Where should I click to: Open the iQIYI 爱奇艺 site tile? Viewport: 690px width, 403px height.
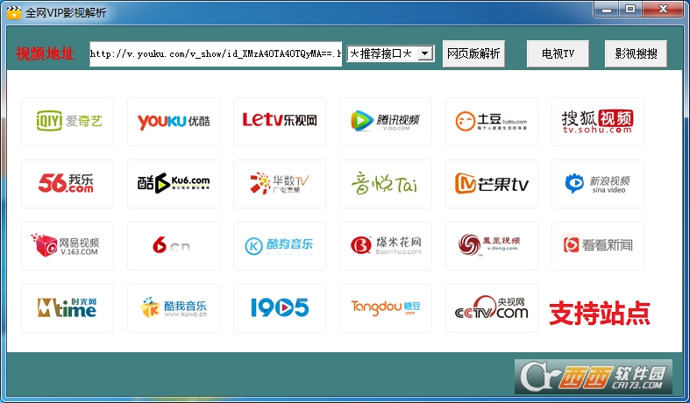click(68, 122)
